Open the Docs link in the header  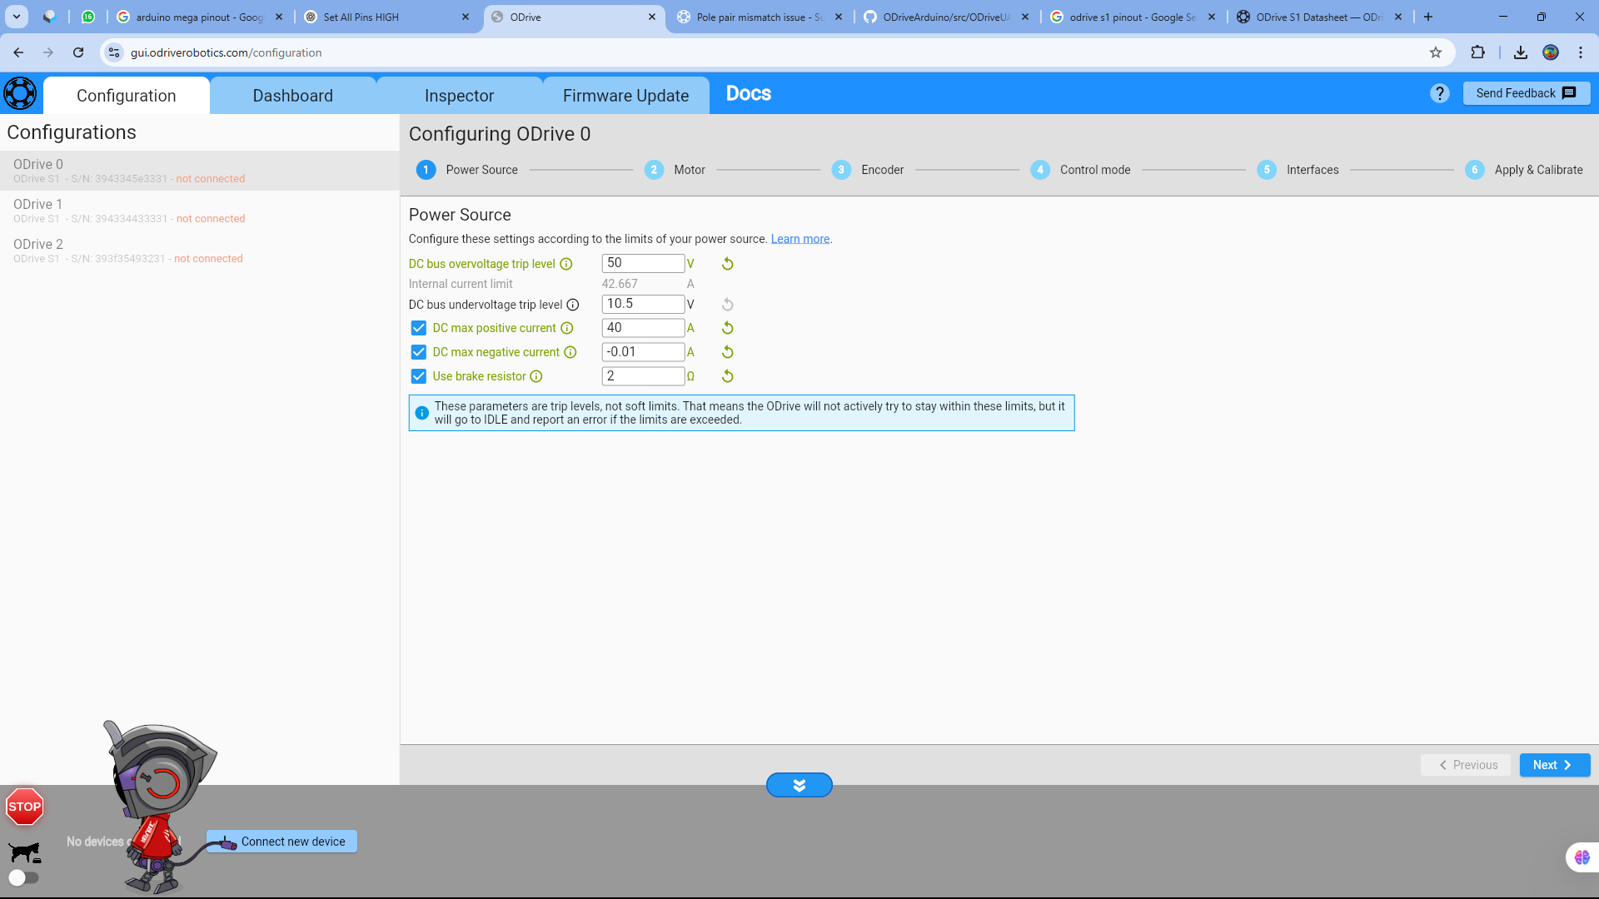tap(749, 93)
